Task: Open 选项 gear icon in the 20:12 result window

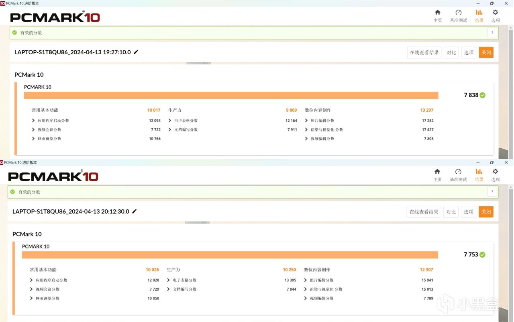Action: coord(496,172)
